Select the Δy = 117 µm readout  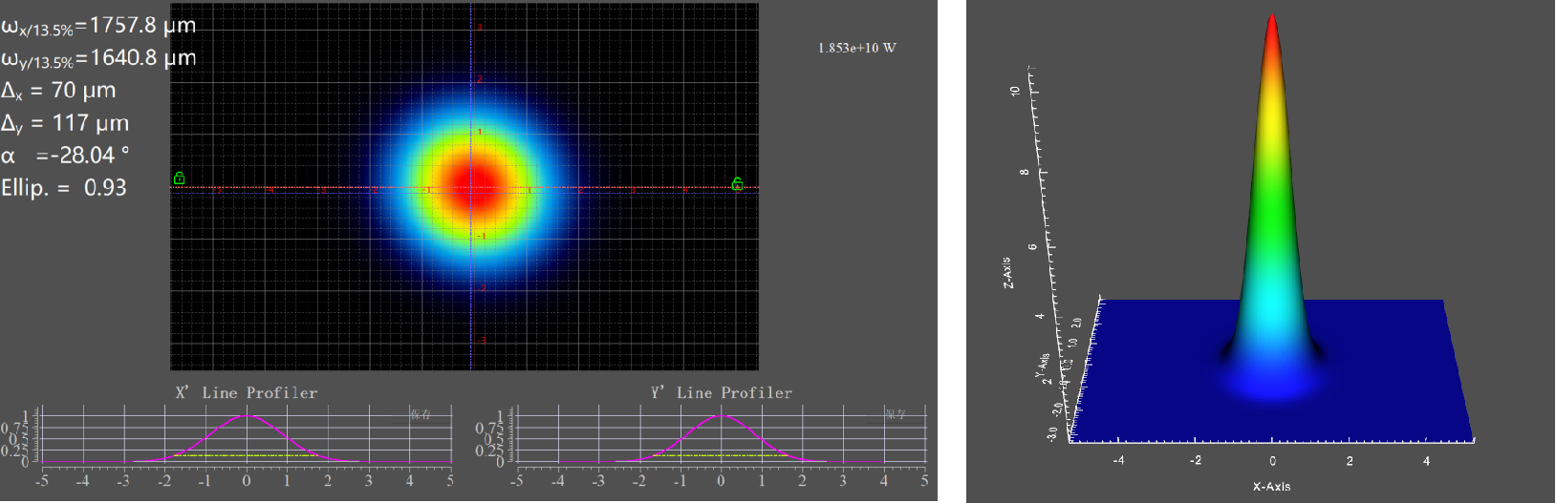[65, 123]
